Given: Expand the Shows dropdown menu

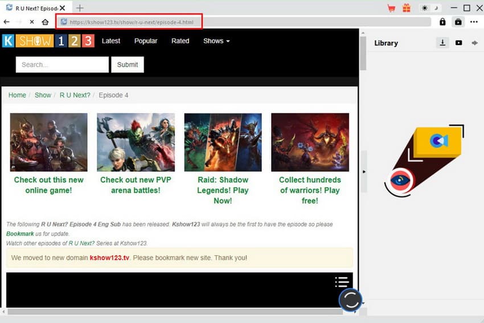Looking at the screenshot, I should tap(216, 41).
